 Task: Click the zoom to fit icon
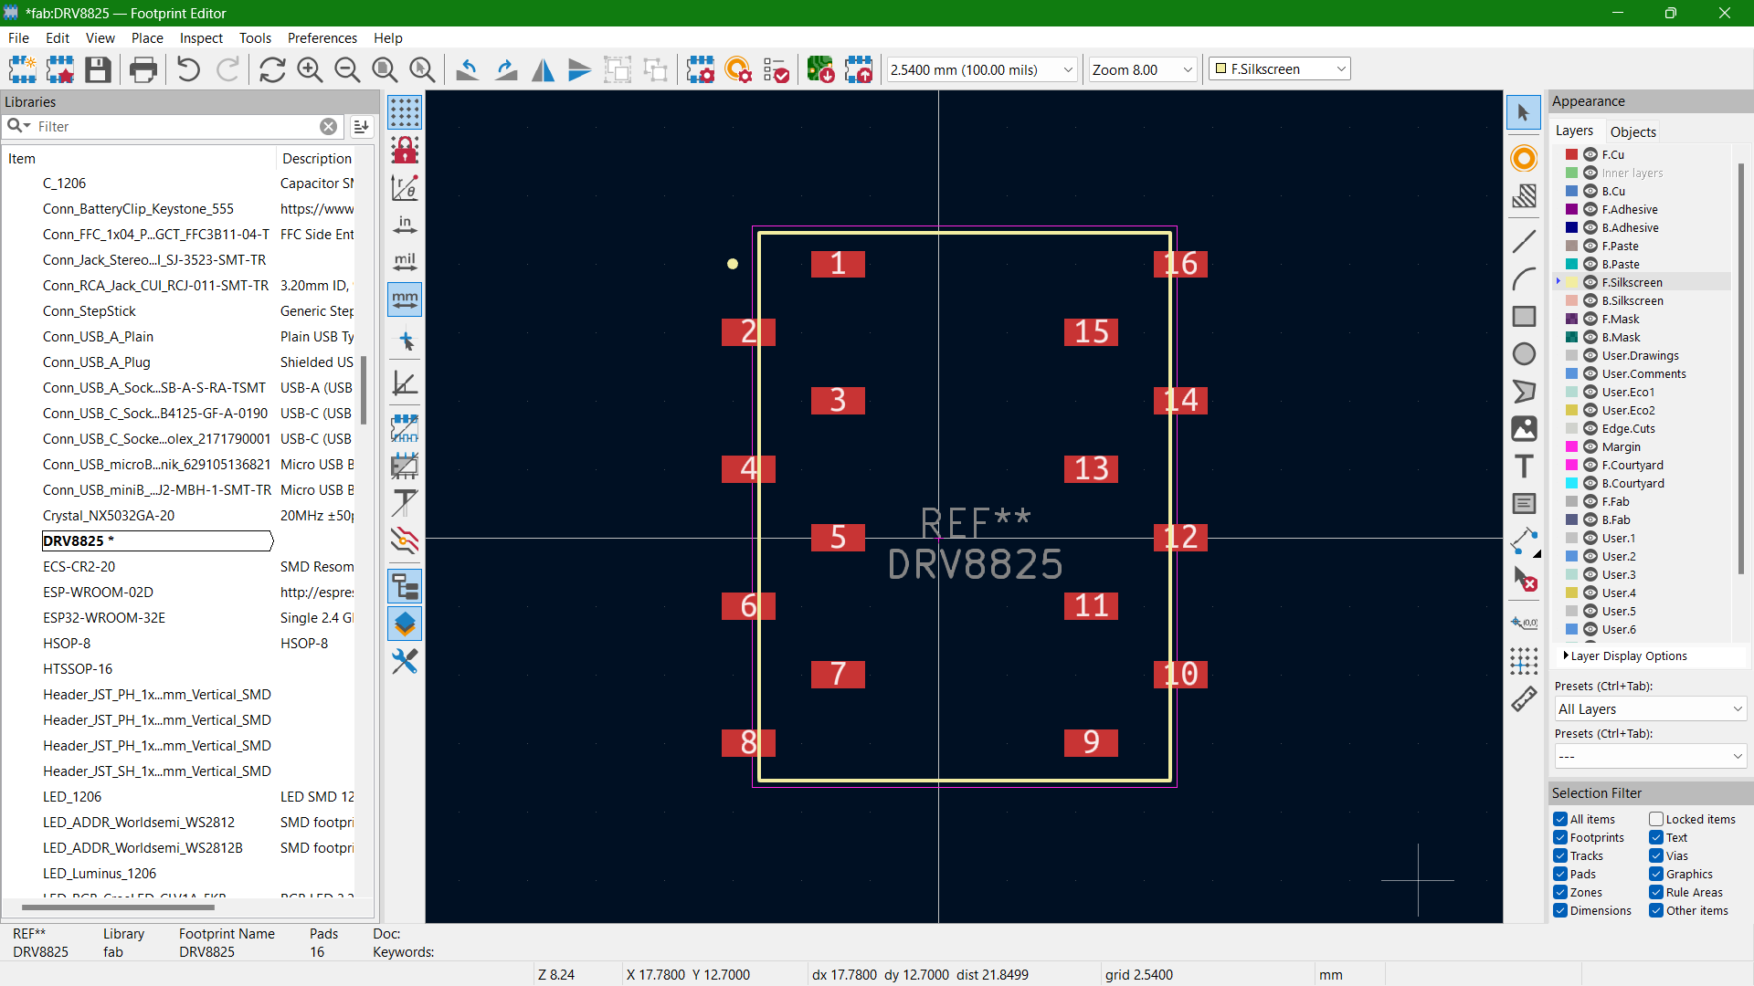click(x=385, y=68)
